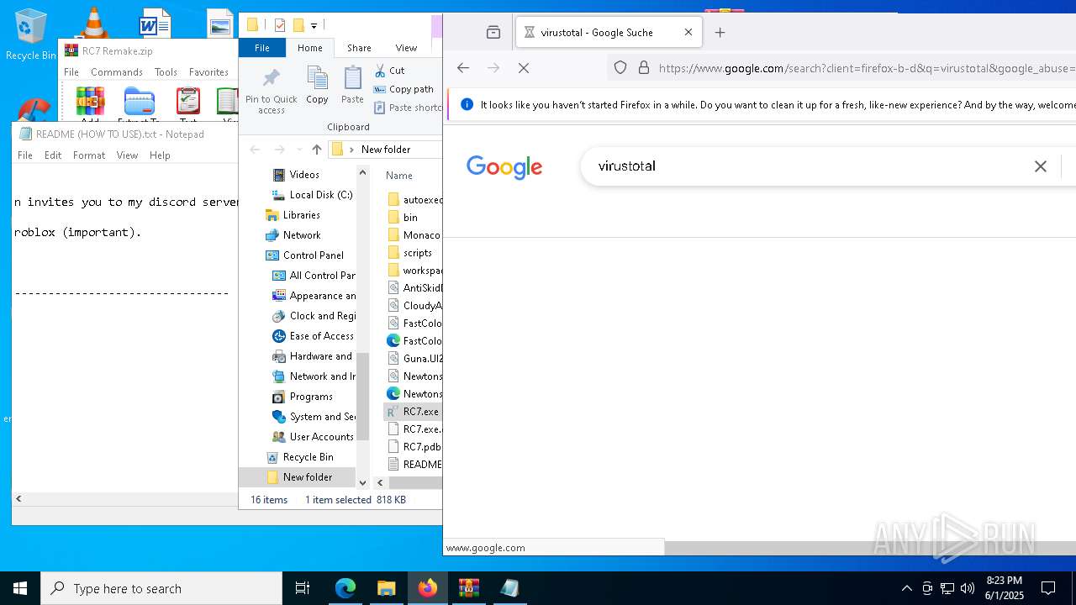Click Explorer's Up one level arrow
The height and width of the screenshot is (605, 1076).
point(316,150)
